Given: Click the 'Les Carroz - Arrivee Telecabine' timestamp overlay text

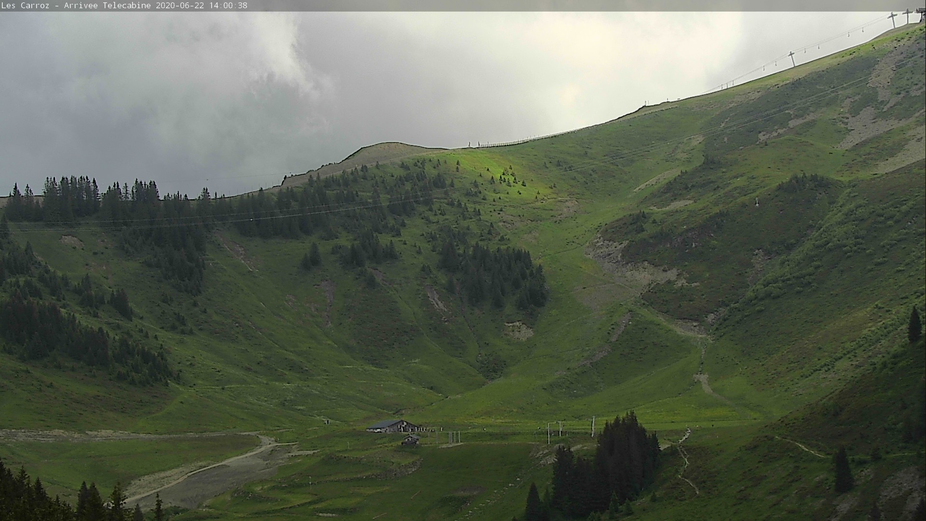Looking at the screenshot, I should click(x=124, y=5).
